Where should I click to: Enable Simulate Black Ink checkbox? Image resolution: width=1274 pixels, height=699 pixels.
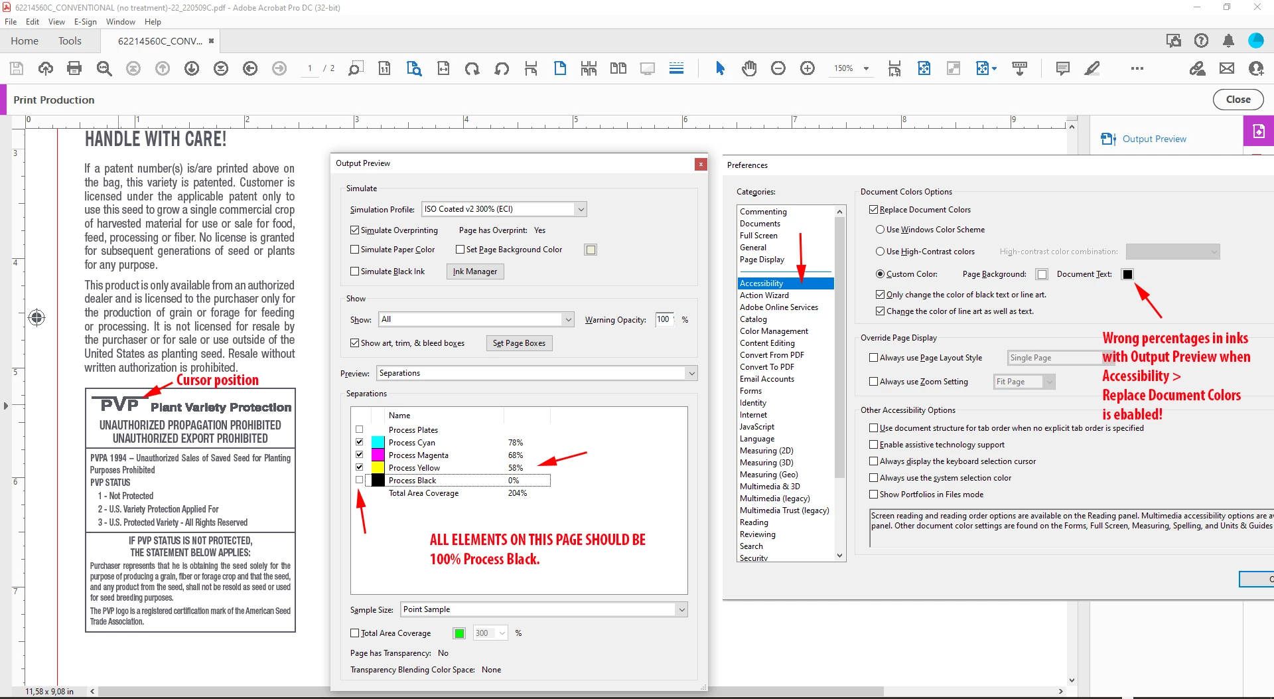[x=355, y=272]
